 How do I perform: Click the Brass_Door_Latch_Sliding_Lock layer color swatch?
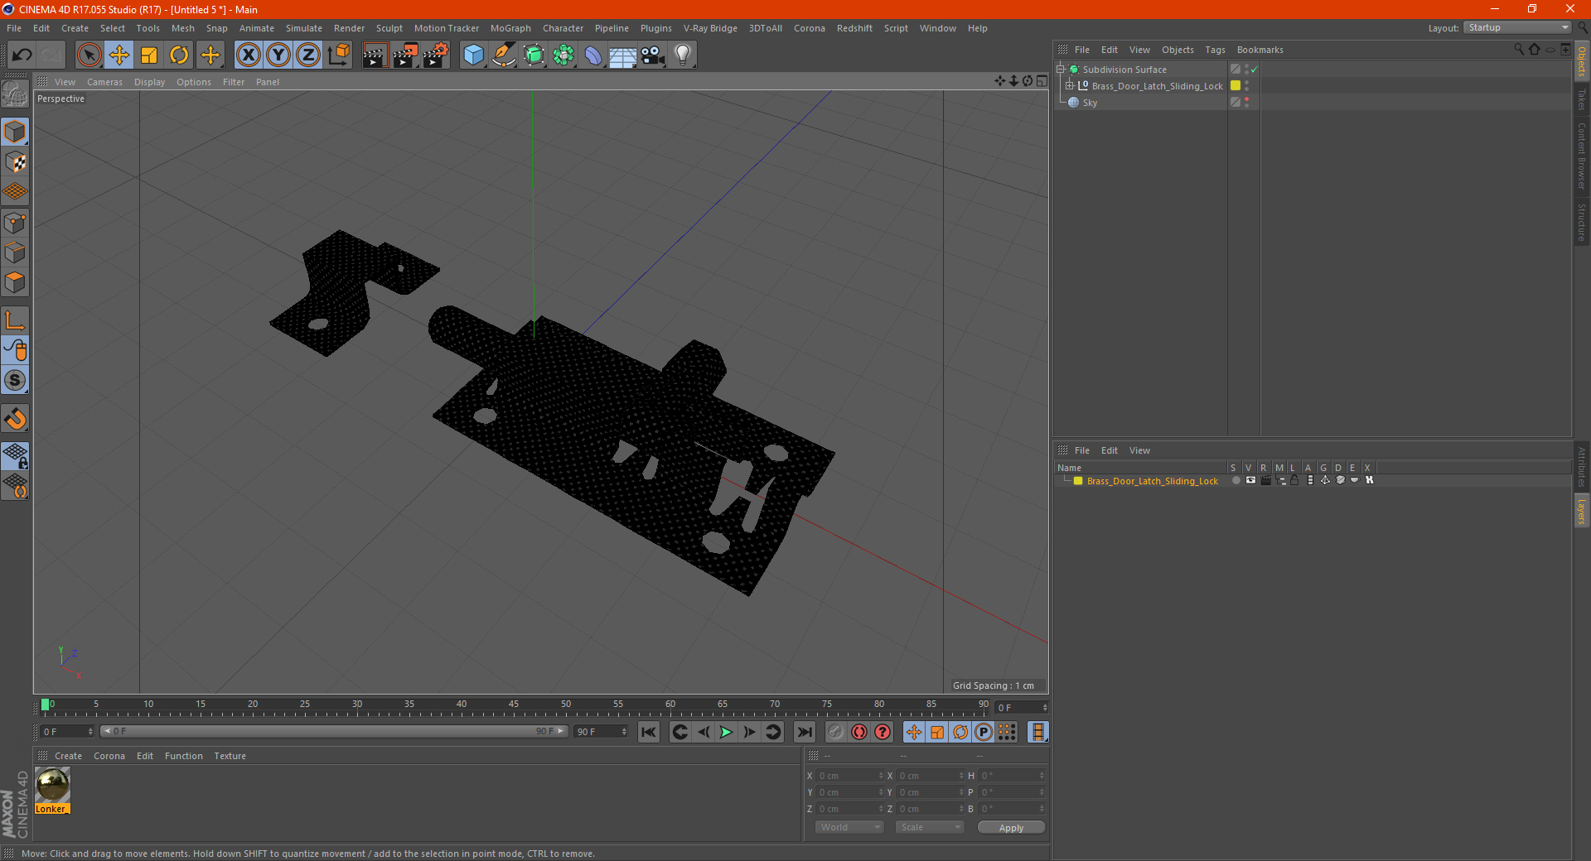[x=1078, y=480]
